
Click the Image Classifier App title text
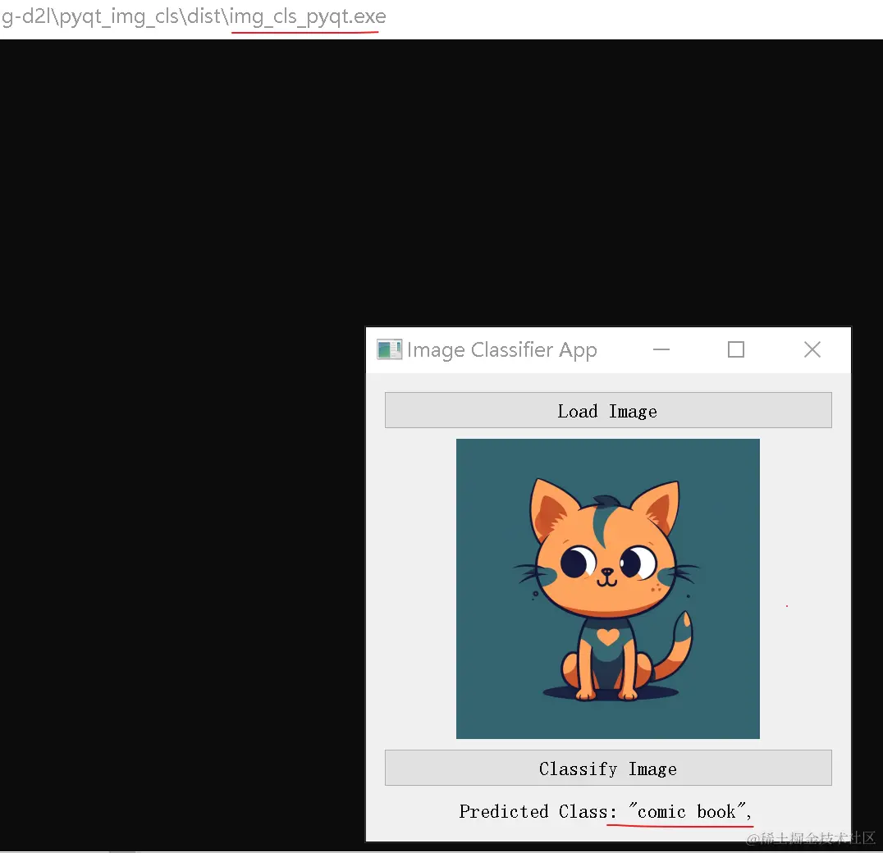[501, 350]
